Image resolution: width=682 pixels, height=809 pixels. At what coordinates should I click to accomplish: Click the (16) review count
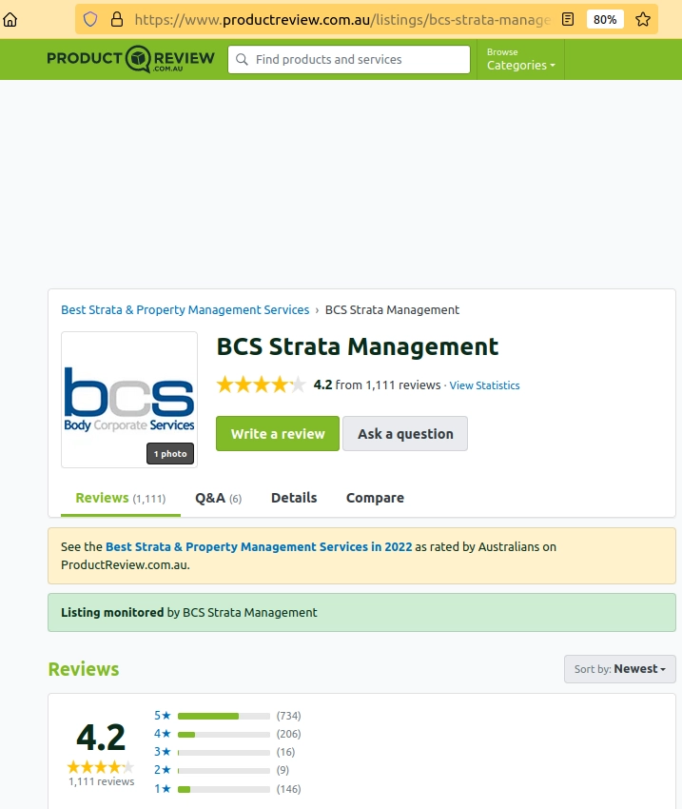click(285, 752)
